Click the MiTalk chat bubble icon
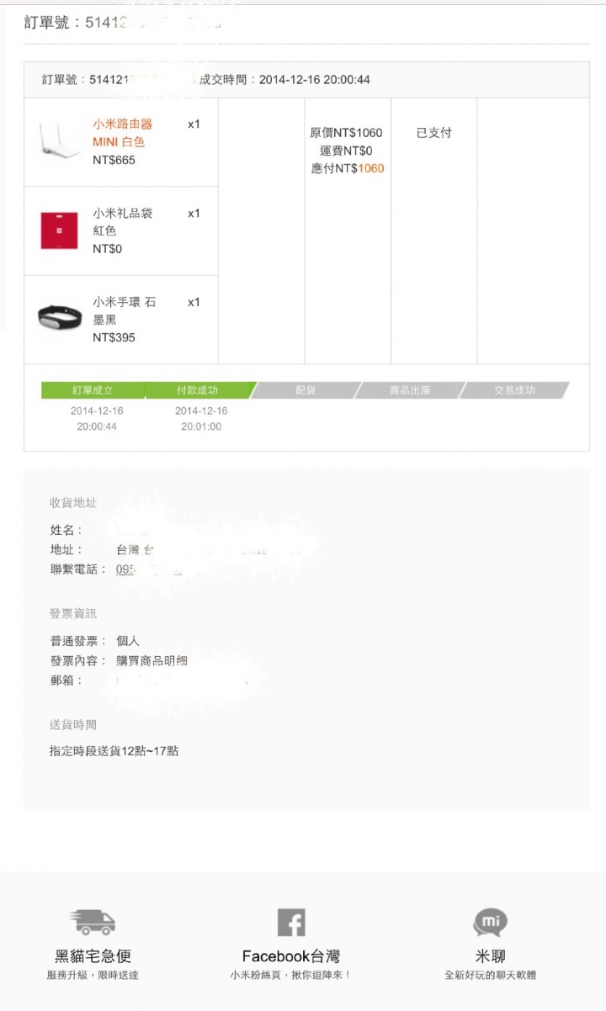The width and height of the screenshot is (606, 1011). (490, 923)
